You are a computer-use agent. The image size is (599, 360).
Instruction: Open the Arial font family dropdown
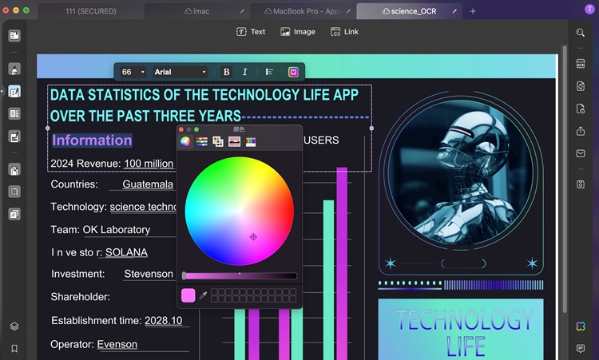pyautogui.click(x=180, y=72)
